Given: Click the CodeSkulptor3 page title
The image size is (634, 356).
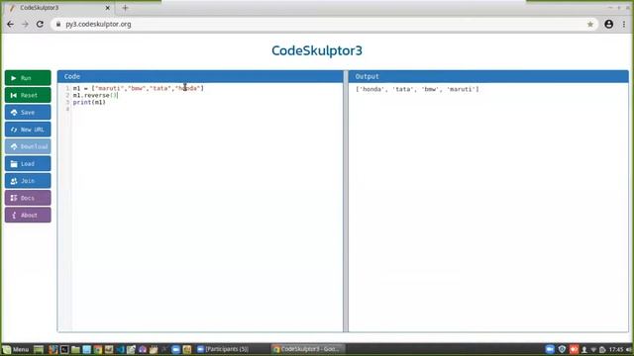Looking at the screenshot, I should pyautogui.click(x=317, y=50).
